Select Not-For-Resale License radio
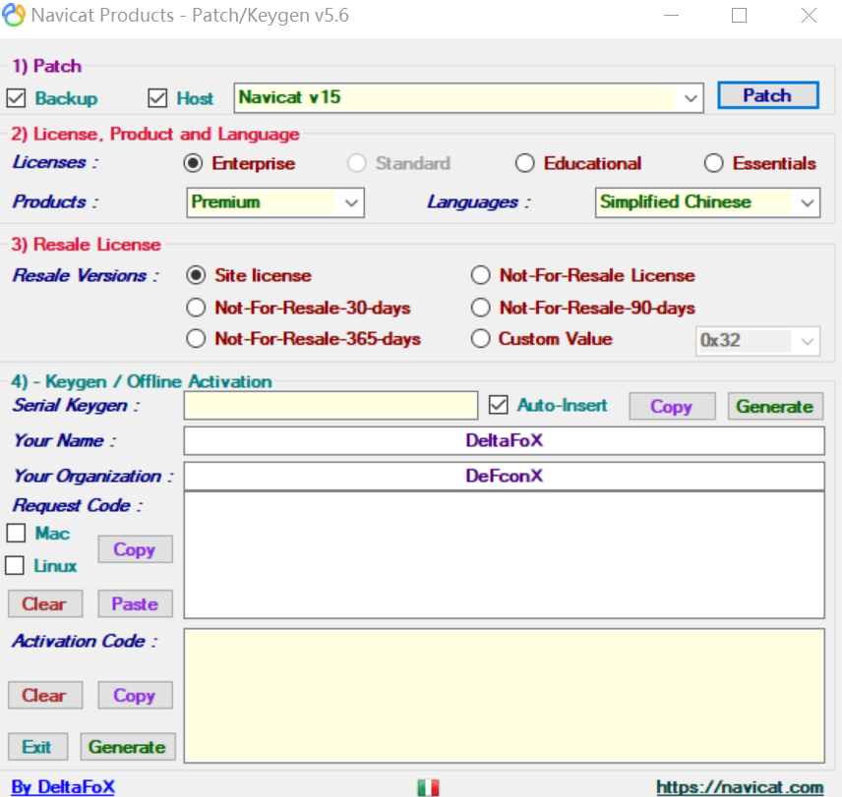842x797 pixels. [481, 275]
